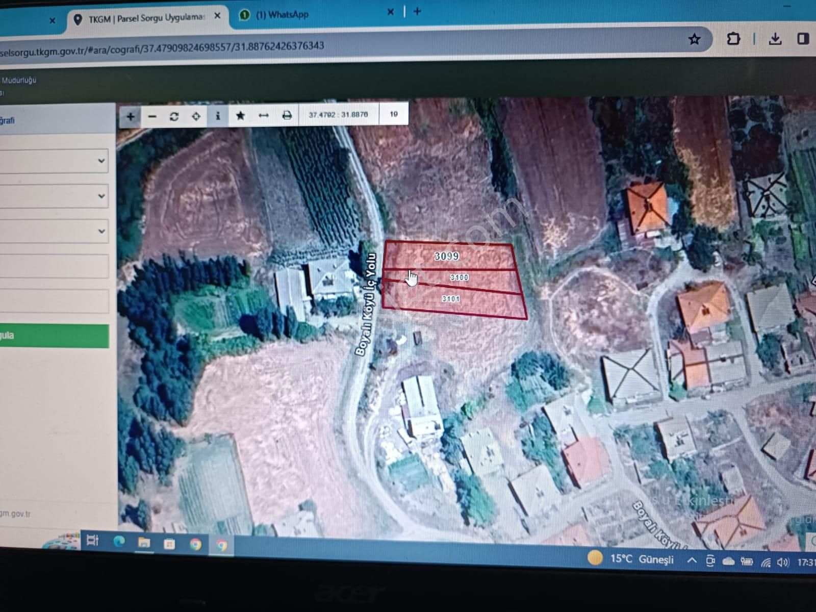Open a new browser tab
The height and width of the screenshot is (612, 816).
[417, 11]
